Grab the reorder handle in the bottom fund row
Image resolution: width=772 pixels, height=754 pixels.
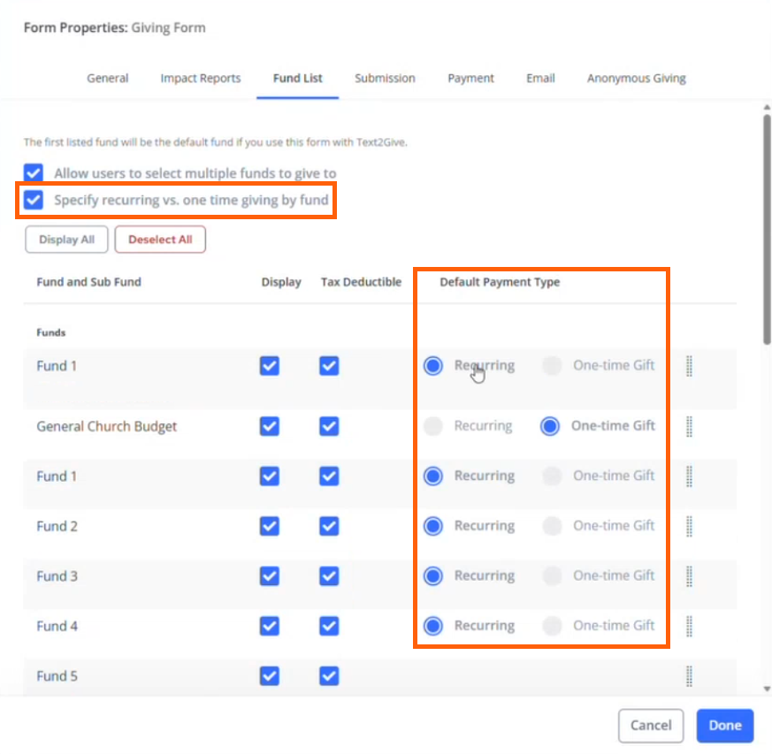tap(689, 676)
